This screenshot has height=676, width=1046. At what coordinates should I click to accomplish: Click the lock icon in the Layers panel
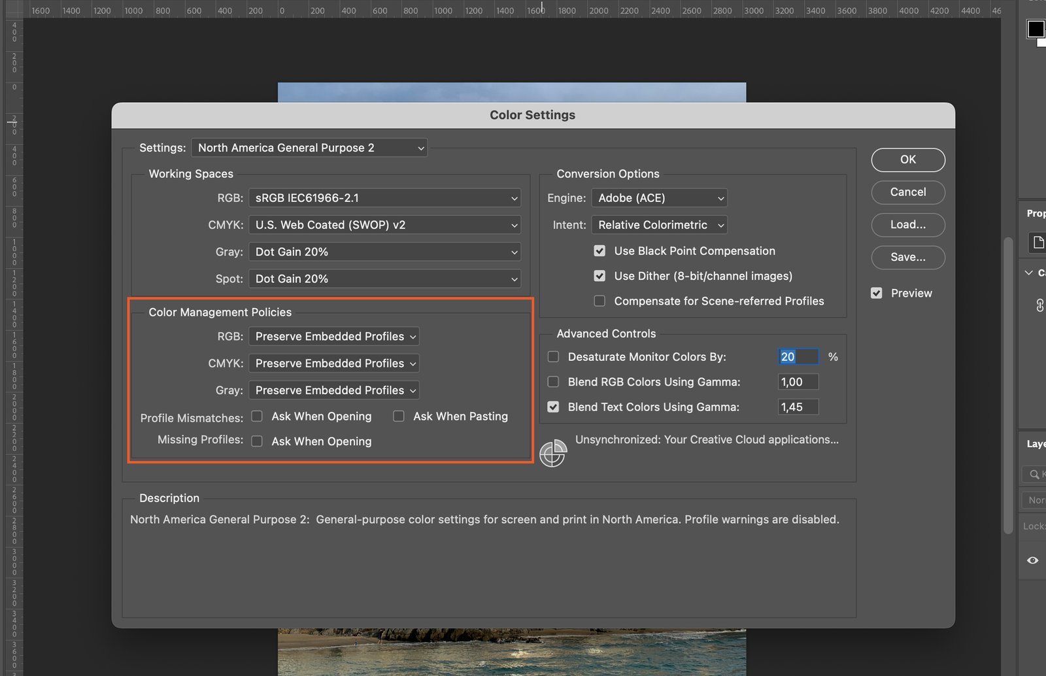tap(1034, 526)
